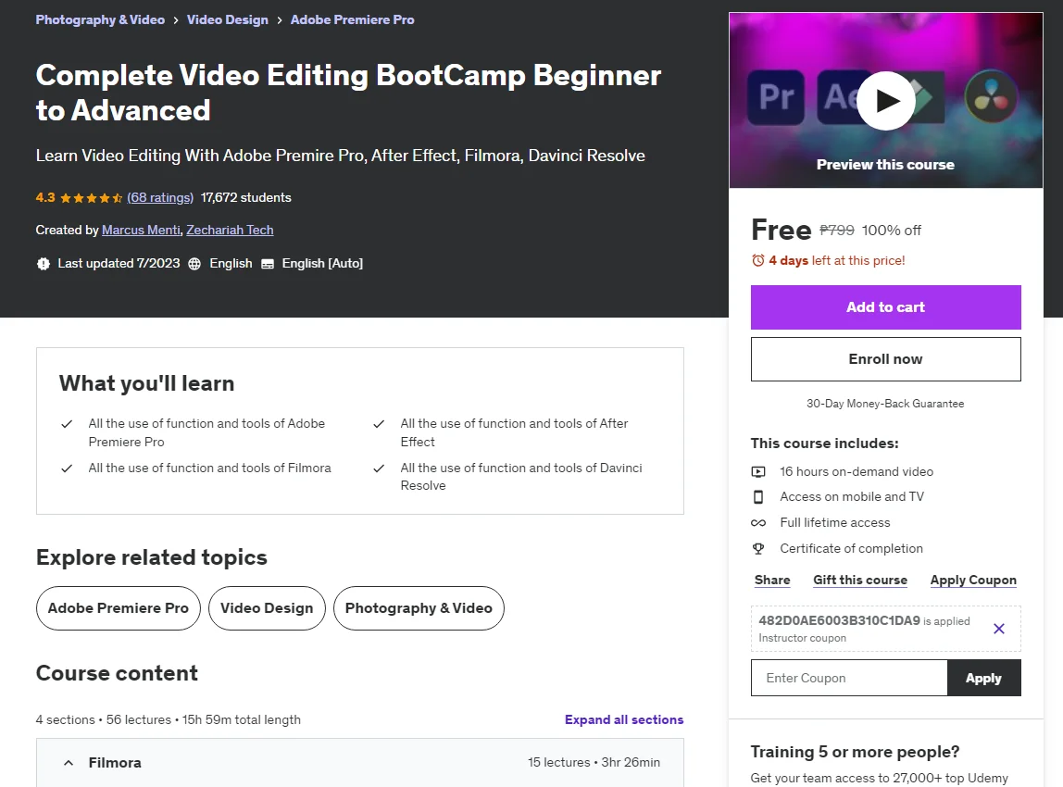Viewport: 1063px width, 787px height.
Task: Click the 17,672 students text
Action: pyautogui.click(x=246, y=198)
